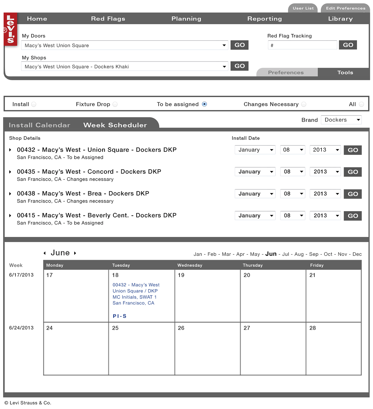Open the Brand dropdown showing Dockers
The width and height of the screenshot is (373, 409).
341,120
